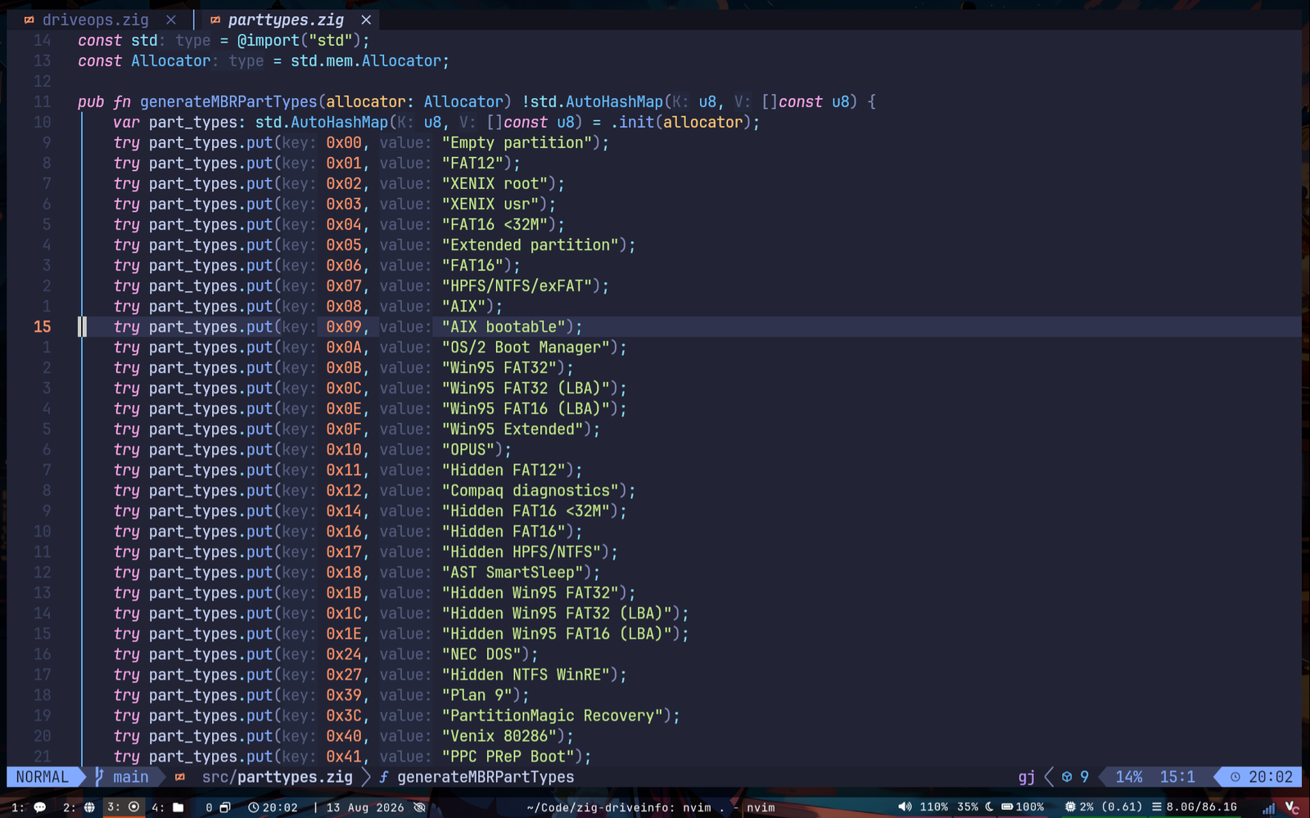Switch to workspace 4 folder icon

(178, 807)
